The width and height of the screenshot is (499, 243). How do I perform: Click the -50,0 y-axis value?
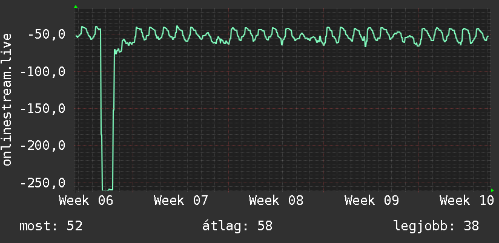click(x=47, y=34)
